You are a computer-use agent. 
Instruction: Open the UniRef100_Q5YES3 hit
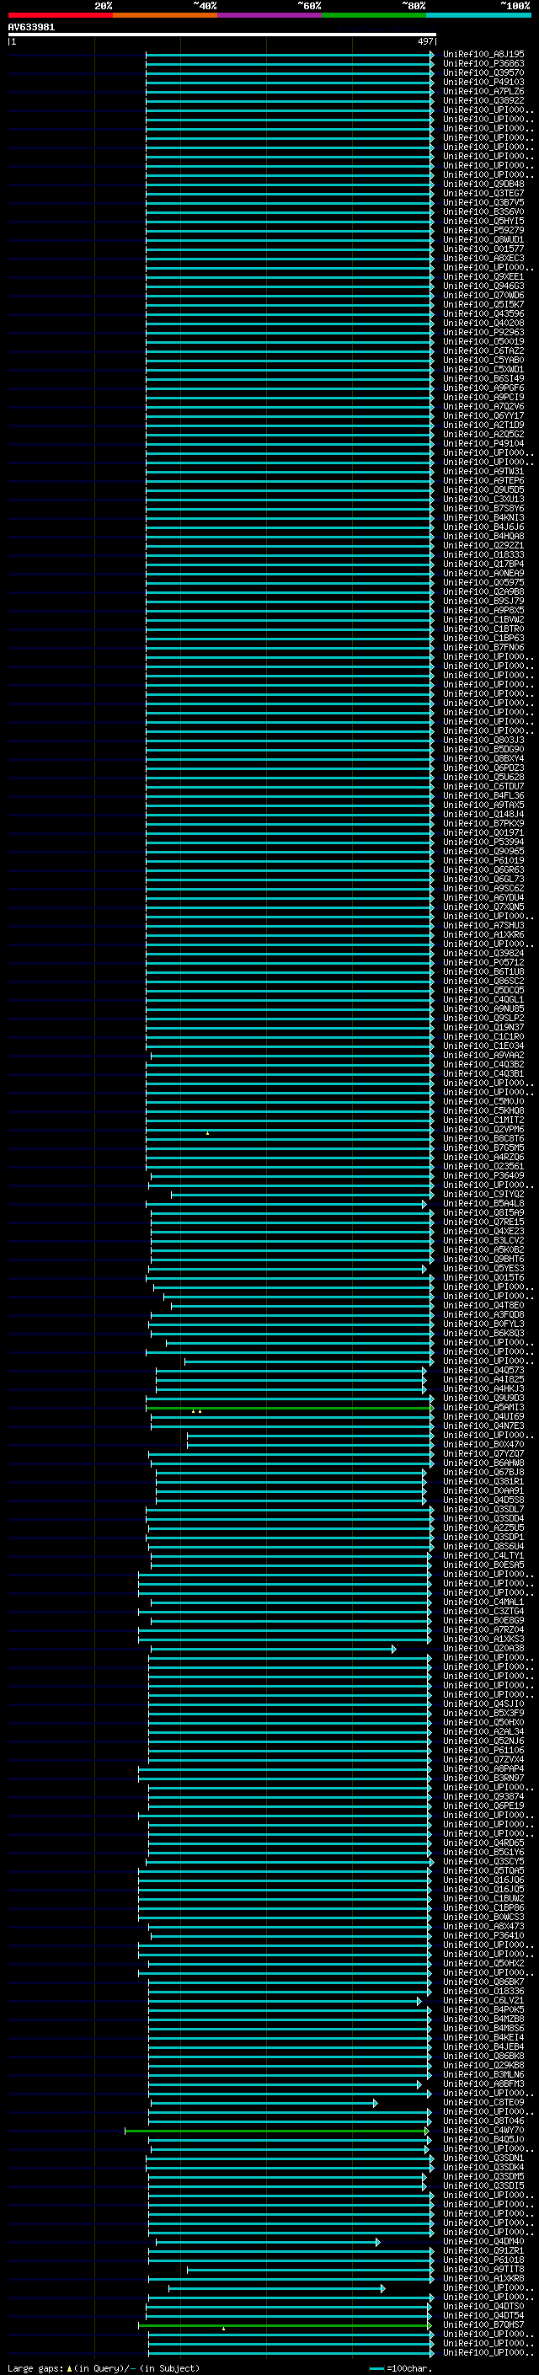tap(483, 1269)
